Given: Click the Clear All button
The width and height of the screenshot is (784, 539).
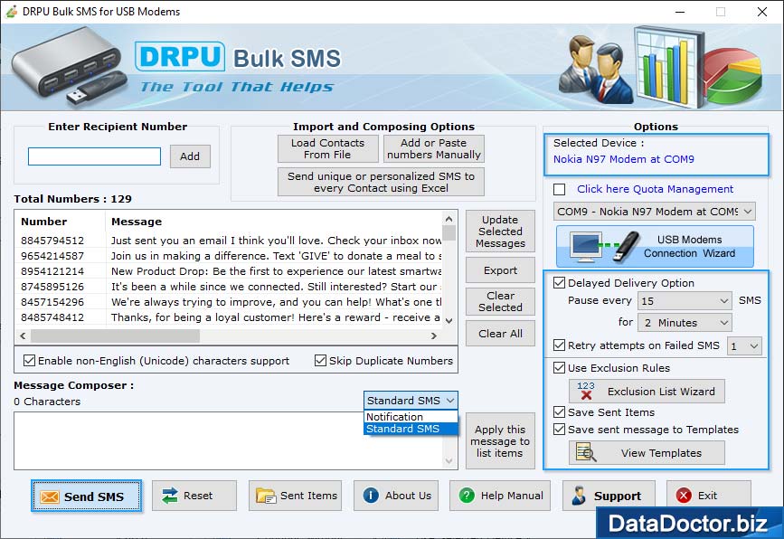Looking at the screenshot, I should click(500, 334).
